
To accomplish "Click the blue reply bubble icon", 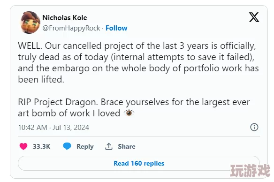I will coord(67,146).
